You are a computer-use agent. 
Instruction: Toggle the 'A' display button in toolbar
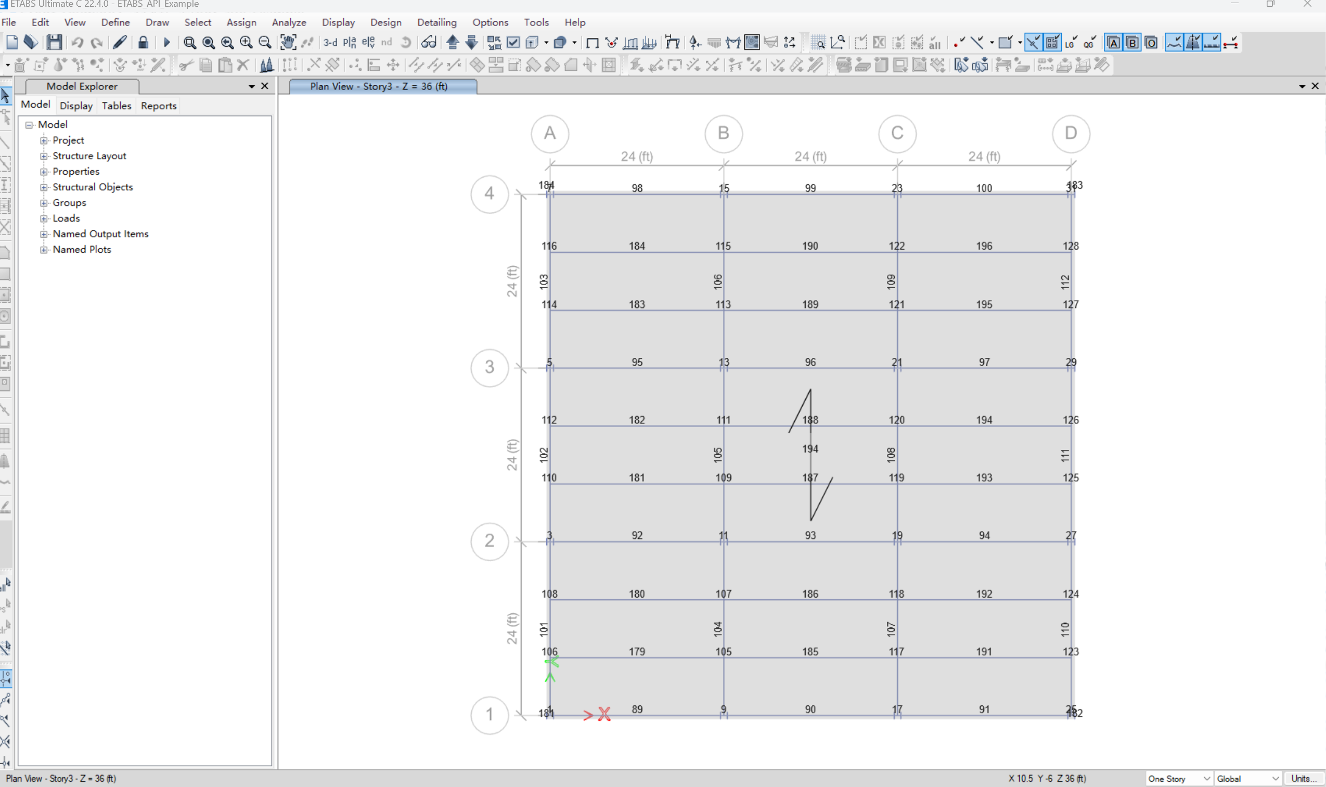click(x=1113, y=43)
